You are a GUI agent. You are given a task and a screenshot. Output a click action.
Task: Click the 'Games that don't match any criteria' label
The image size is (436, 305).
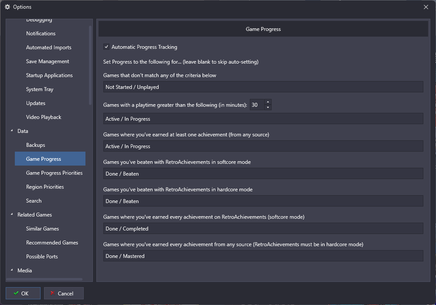click(x=160, y=75)
